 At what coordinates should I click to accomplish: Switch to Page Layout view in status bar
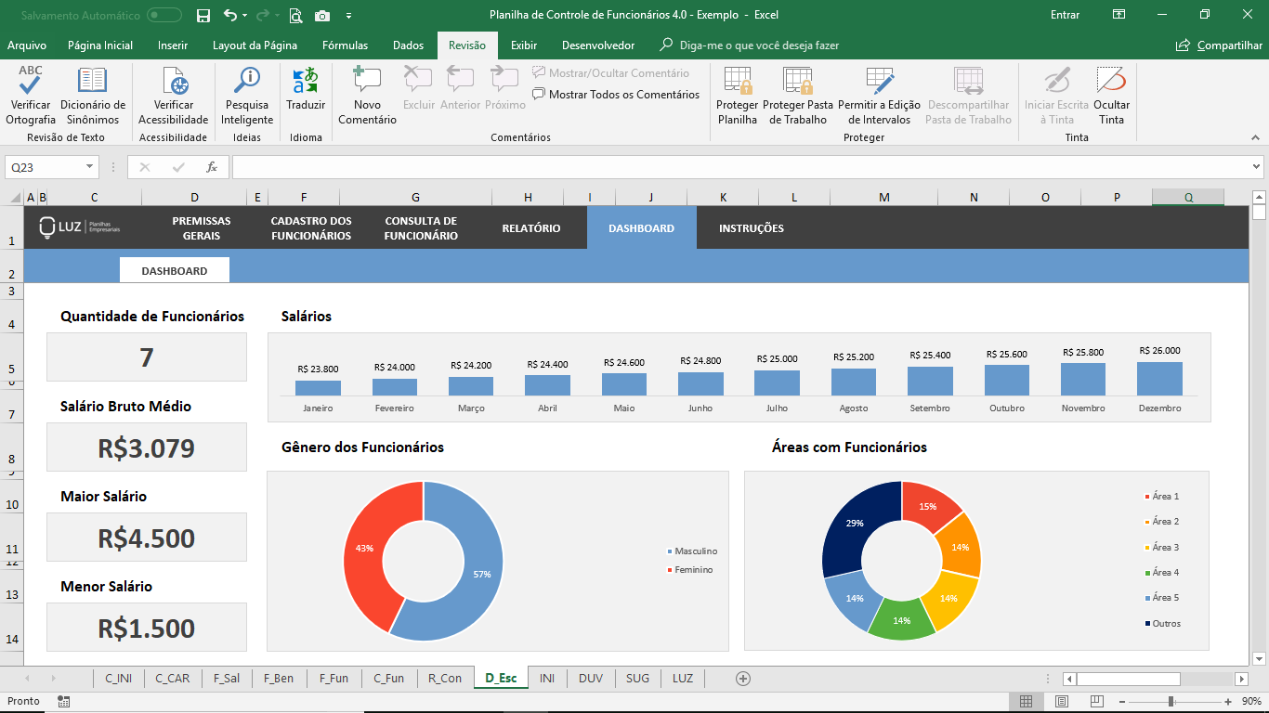[x=1062, y=702]
